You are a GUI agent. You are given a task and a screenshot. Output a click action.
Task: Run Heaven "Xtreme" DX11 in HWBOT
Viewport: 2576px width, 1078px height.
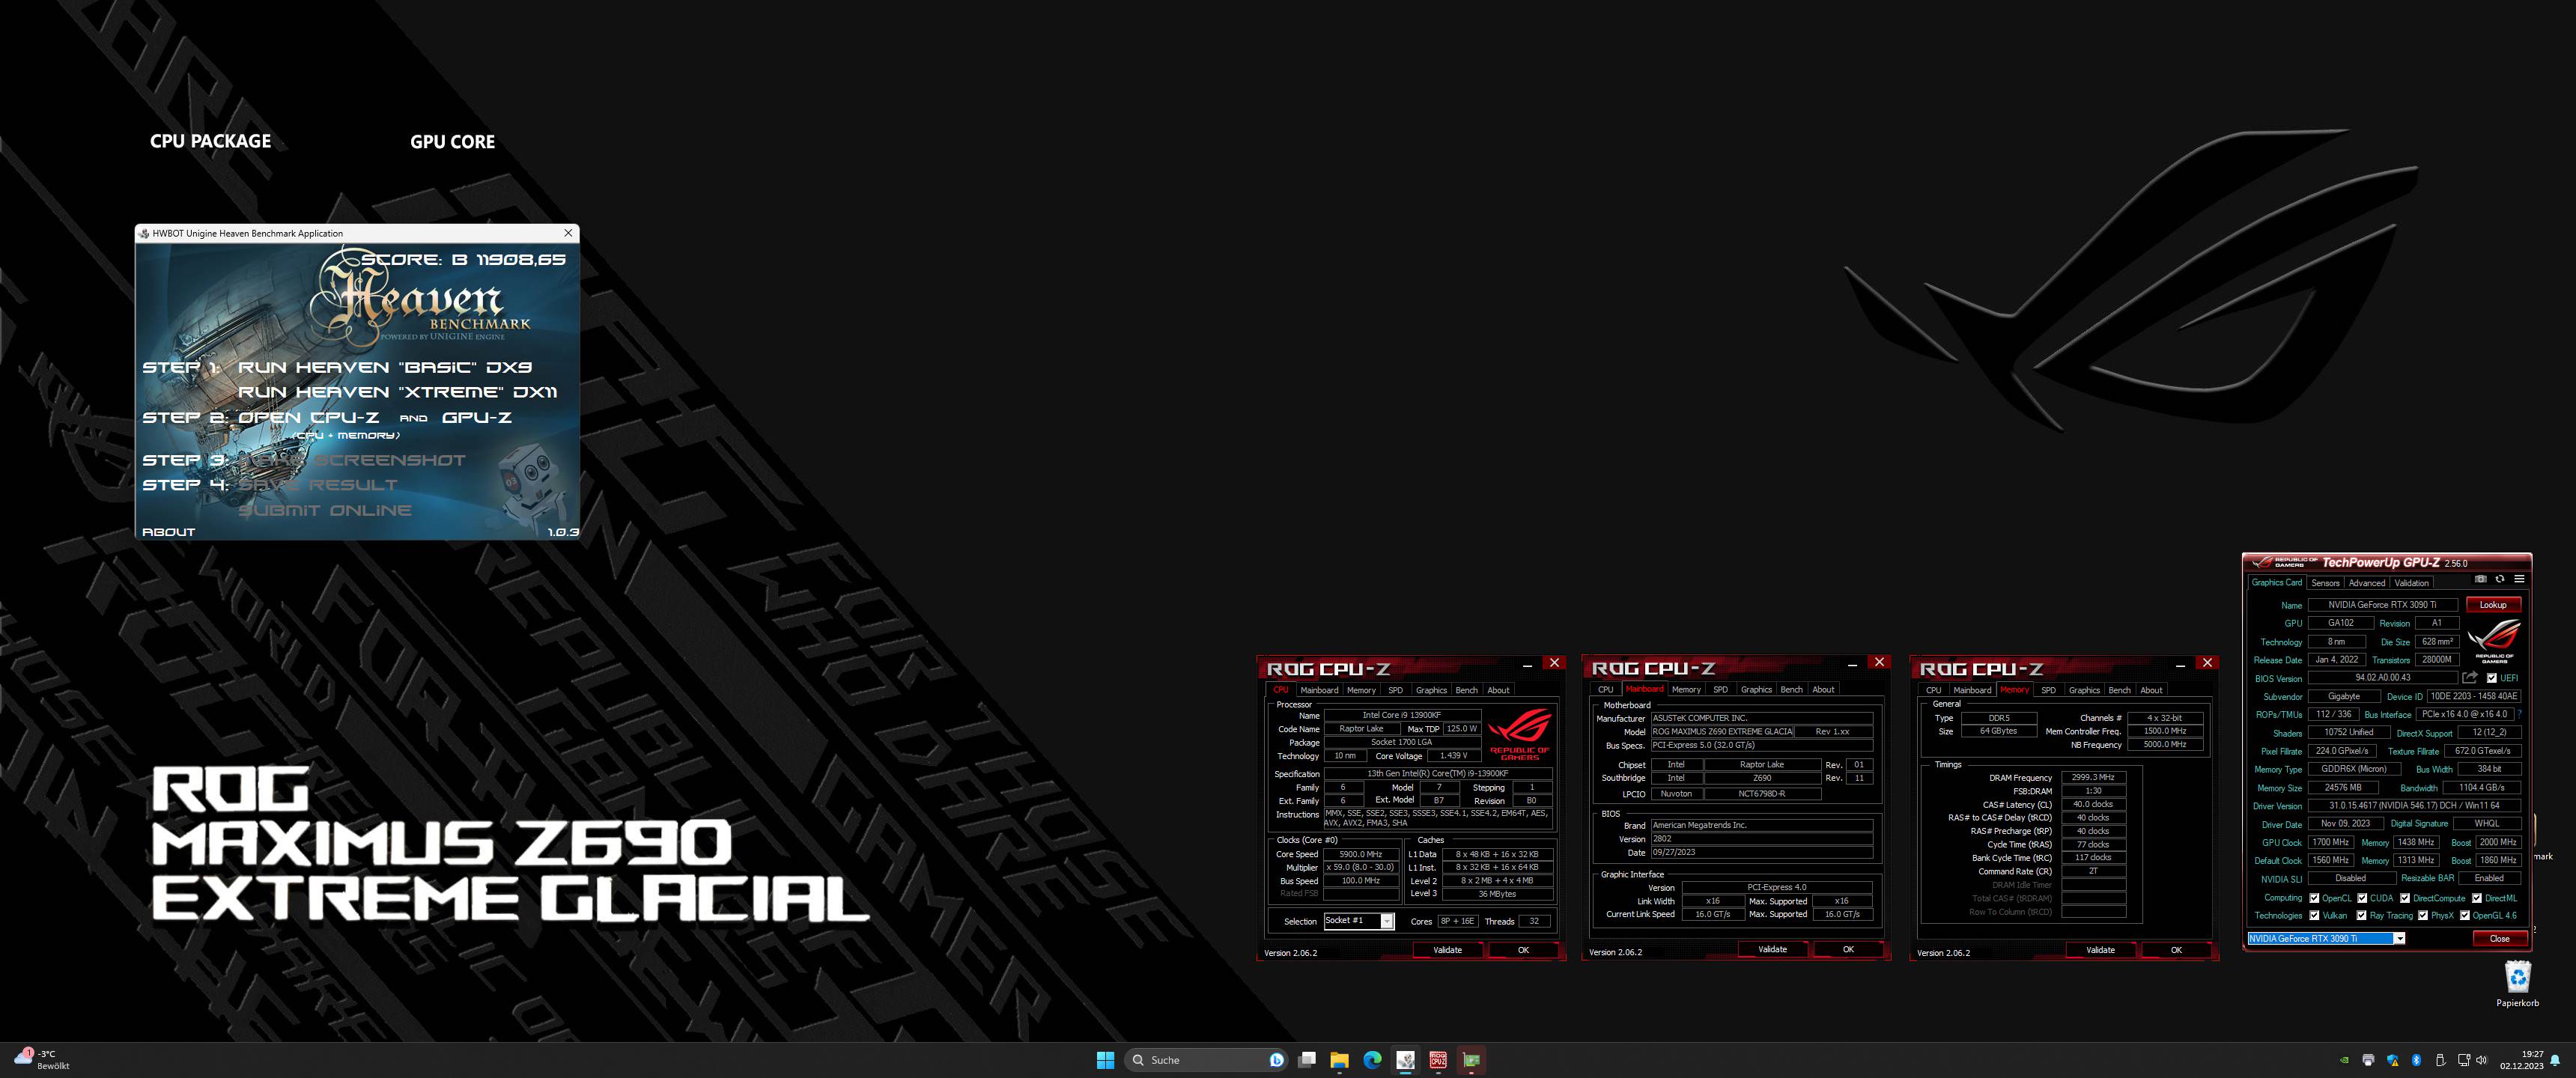pos(397,392)
